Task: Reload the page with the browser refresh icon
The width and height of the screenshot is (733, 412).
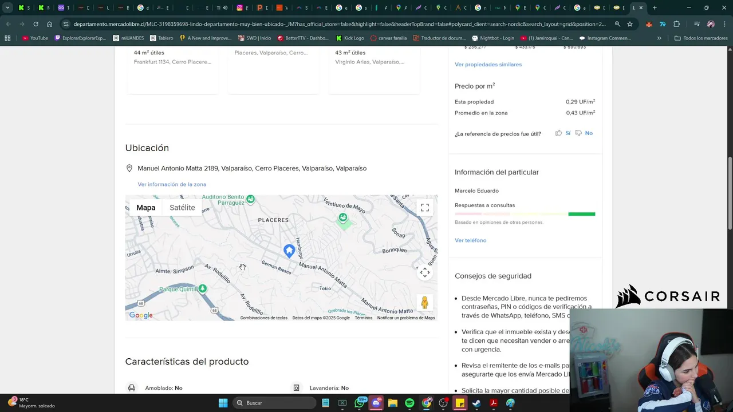Action: [36, 24]
